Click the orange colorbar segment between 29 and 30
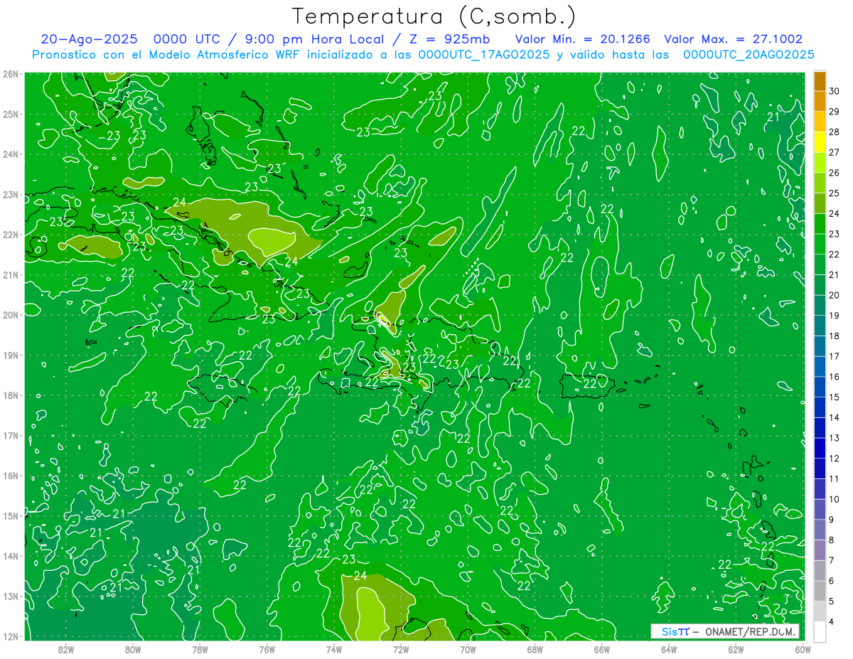Image resolution: width=853 pixels, height=659 pixels. point(820,101)
